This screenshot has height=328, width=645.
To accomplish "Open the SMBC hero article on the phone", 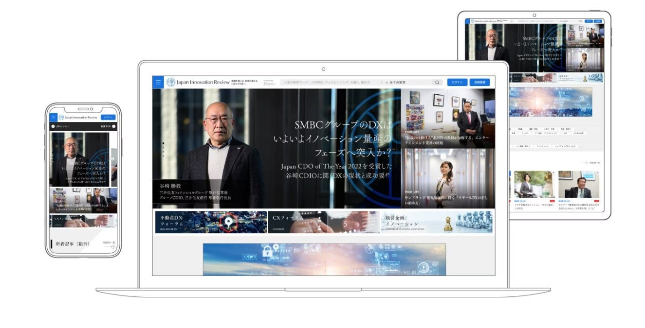I will tap(80, 159).
